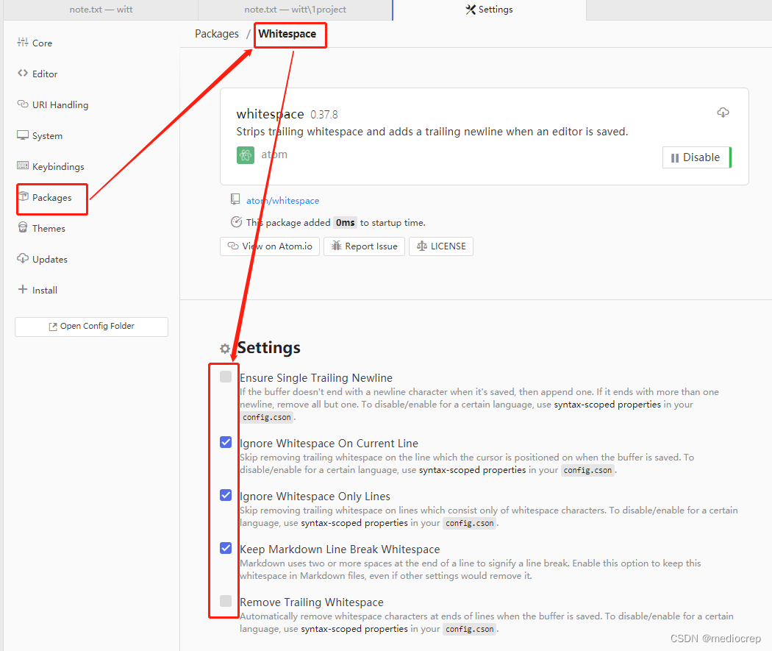Click the repository book icon

(235, 199)
